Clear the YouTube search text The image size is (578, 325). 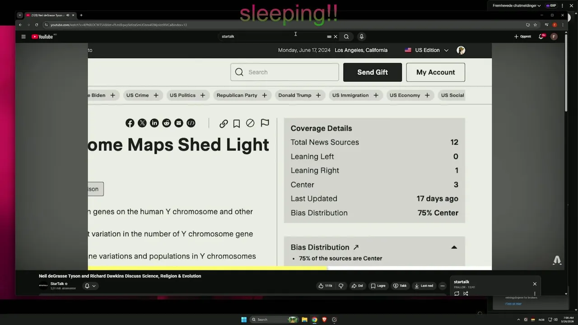[x=336, y=37]
